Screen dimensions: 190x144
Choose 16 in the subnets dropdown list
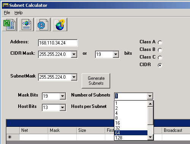tap(131, 123)
